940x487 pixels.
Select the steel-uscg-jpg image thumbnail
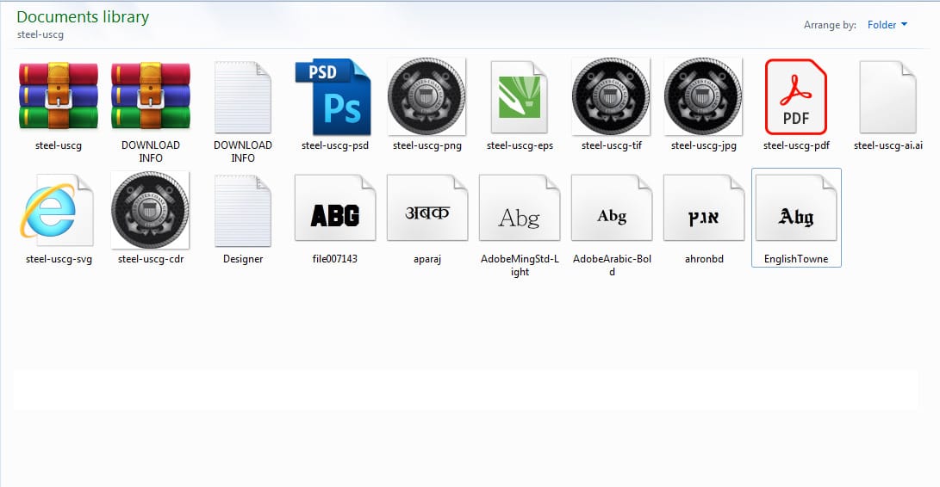(x=703, y=96)
